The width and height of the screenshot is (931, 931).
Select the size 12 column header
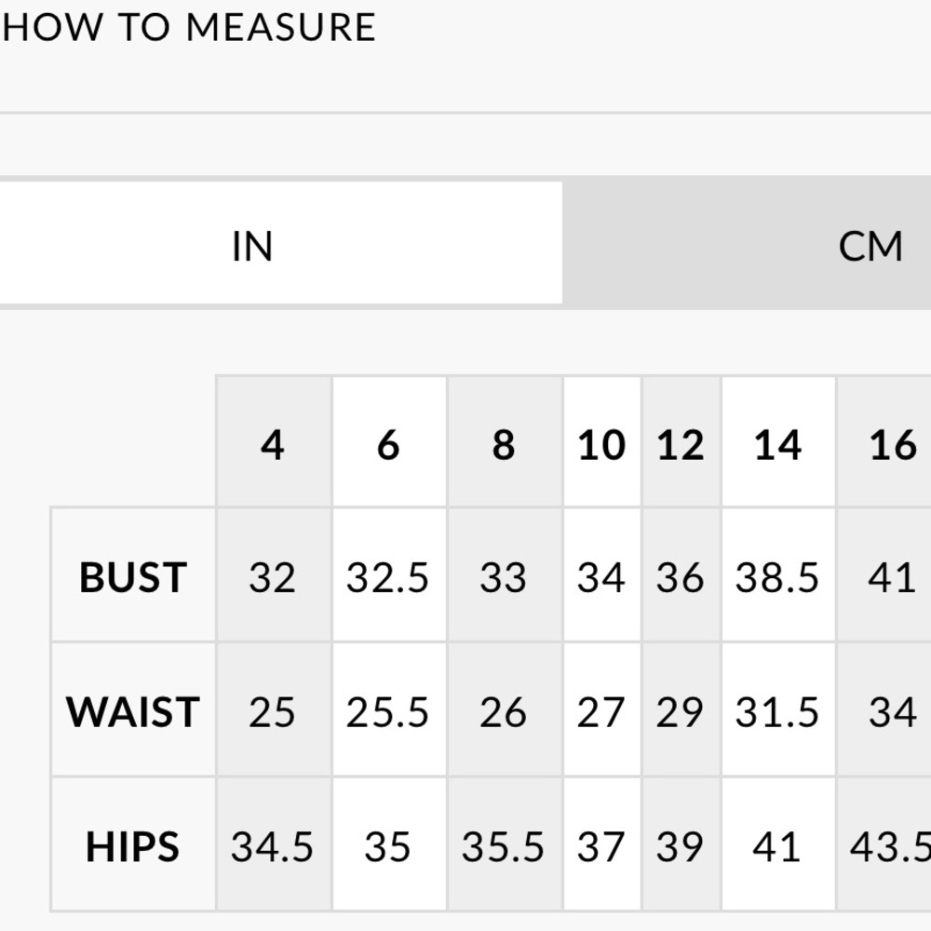[x=681, y=441]
